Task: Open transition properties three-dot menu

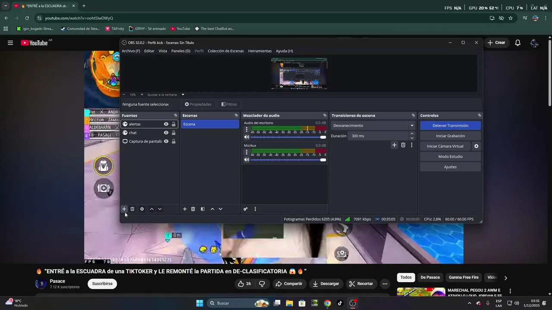Action: click(411, 145)
